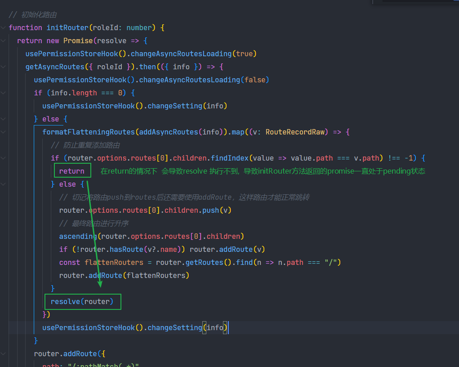The width and height of the screenshot is (459, 367).
Task: Collapse the info.length equals zero if-block
Action: (3, 93)
